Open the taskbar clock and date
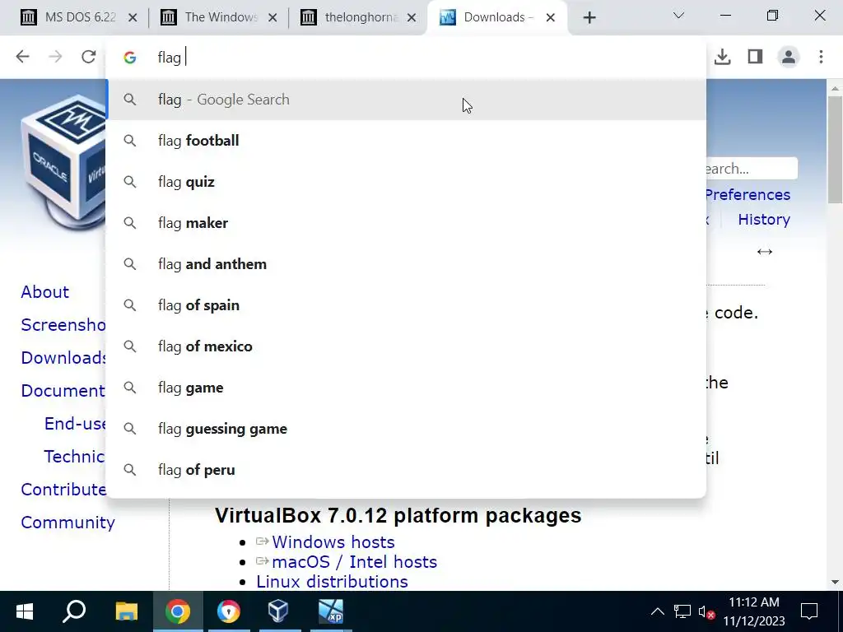The height and width of the screenshot is (632, 843). (x=754, y=611)
